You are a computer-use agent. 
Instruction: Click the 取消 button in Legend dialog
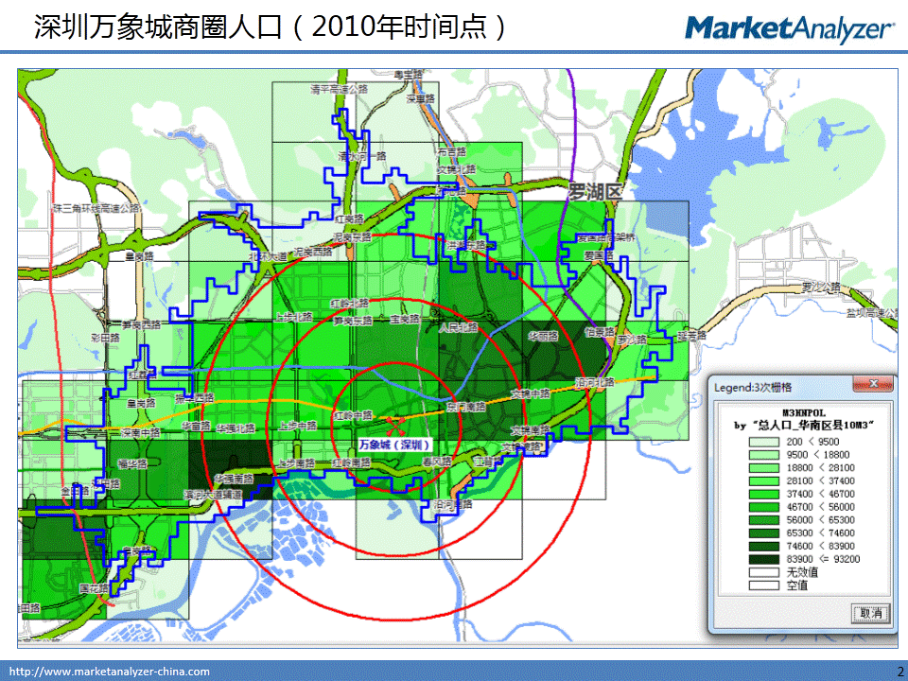tap(869, 613)
